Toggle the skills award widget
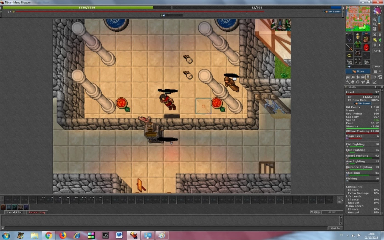The image size is (384, 240). point(368,77)
